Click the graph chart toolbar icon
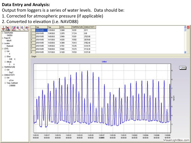The image size is (191, 143). 13,28
